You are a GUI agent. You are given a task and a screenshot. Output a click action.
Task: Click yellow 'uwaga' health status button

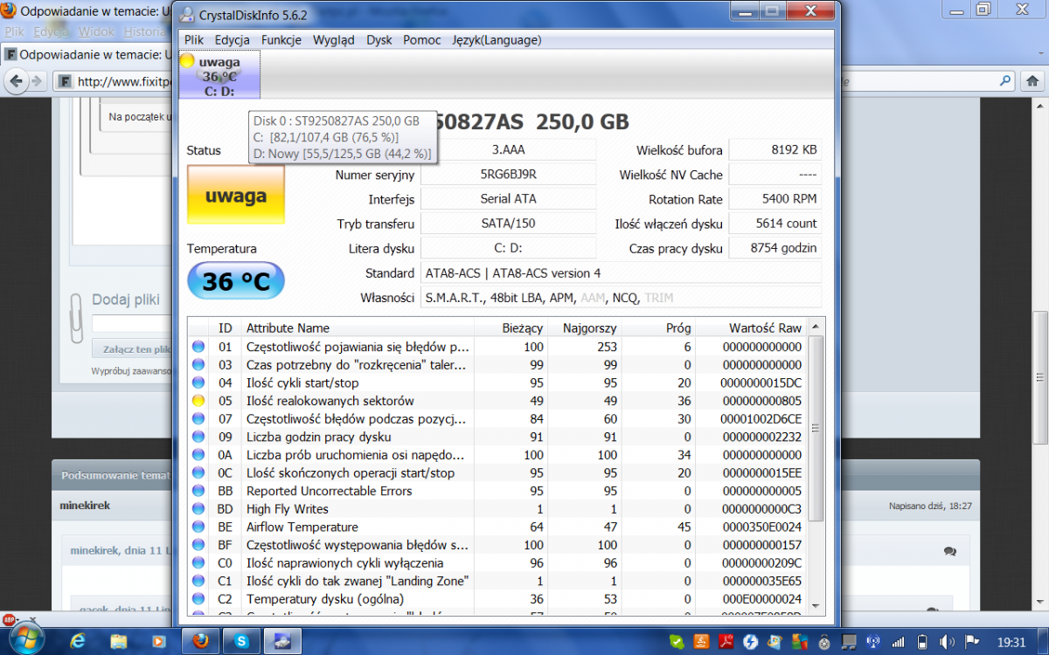(x=236, y=196)
